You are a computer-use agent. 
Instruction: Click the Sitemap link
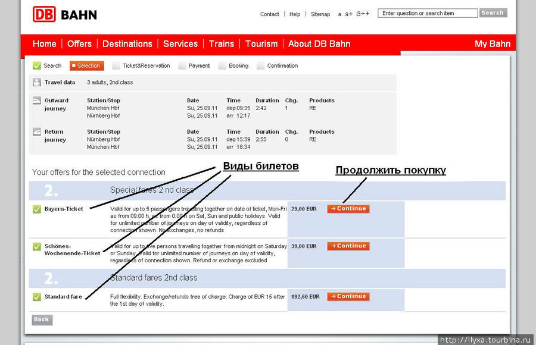coord(320,14)
